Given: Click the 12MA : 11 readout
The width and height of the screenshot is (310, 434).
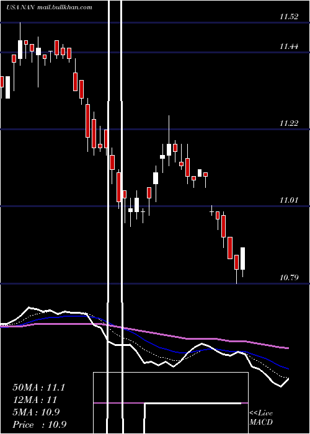Looking at the screenshot, I should coord(35,400).
